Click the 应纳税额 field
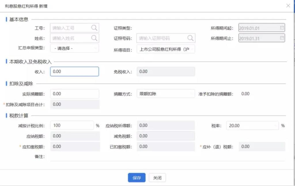The height and width of the screenshot is (186, 295). [x=75, y=136]
